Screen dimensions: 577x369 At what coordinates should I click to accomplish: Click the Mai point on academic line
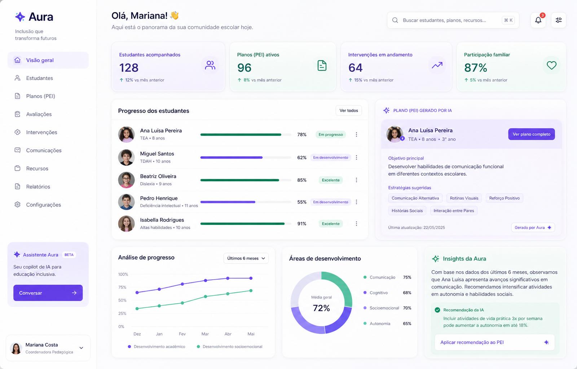[x=251, y=278]
